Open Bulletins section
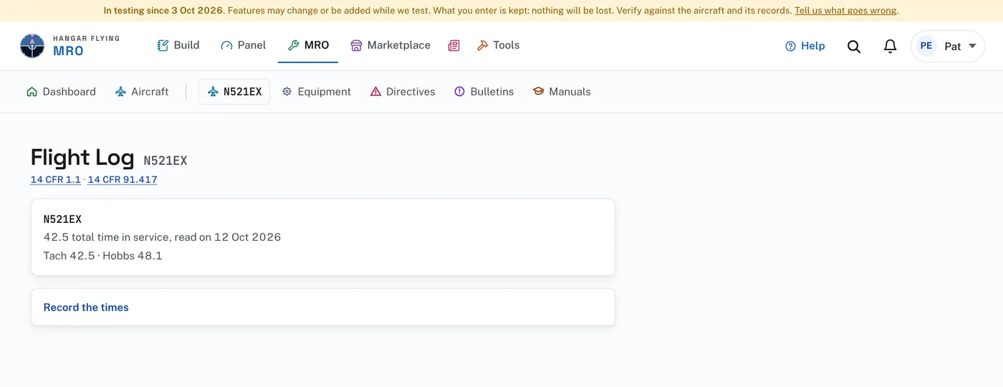Image resolution: width=1003 pixels, height=387 pixels. tap(484, 92)
